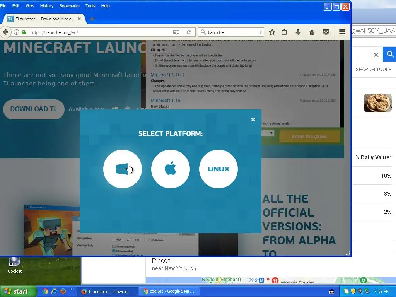Switch to cookies Google Search taskbar button
This screenshot has width=396, height=297.
click(169, 292)
